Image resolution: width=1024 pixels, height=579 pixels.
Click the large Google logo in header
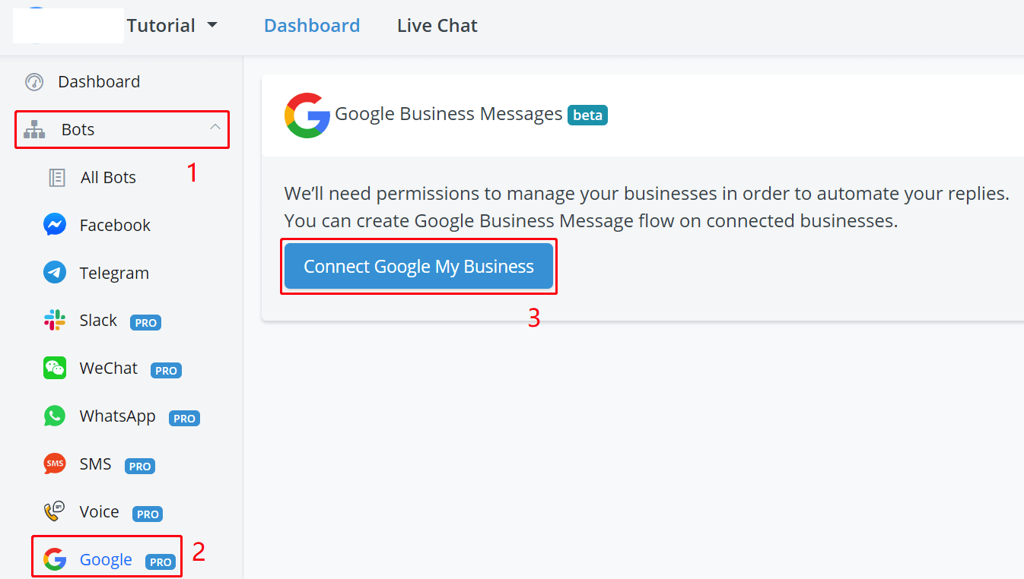click(307, 115)
